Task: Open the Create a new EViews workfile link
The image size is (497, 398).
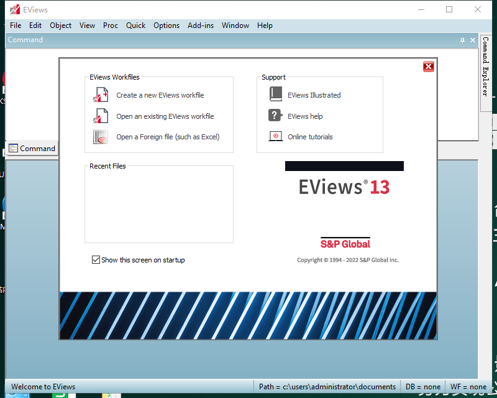Action: point(161,95)
